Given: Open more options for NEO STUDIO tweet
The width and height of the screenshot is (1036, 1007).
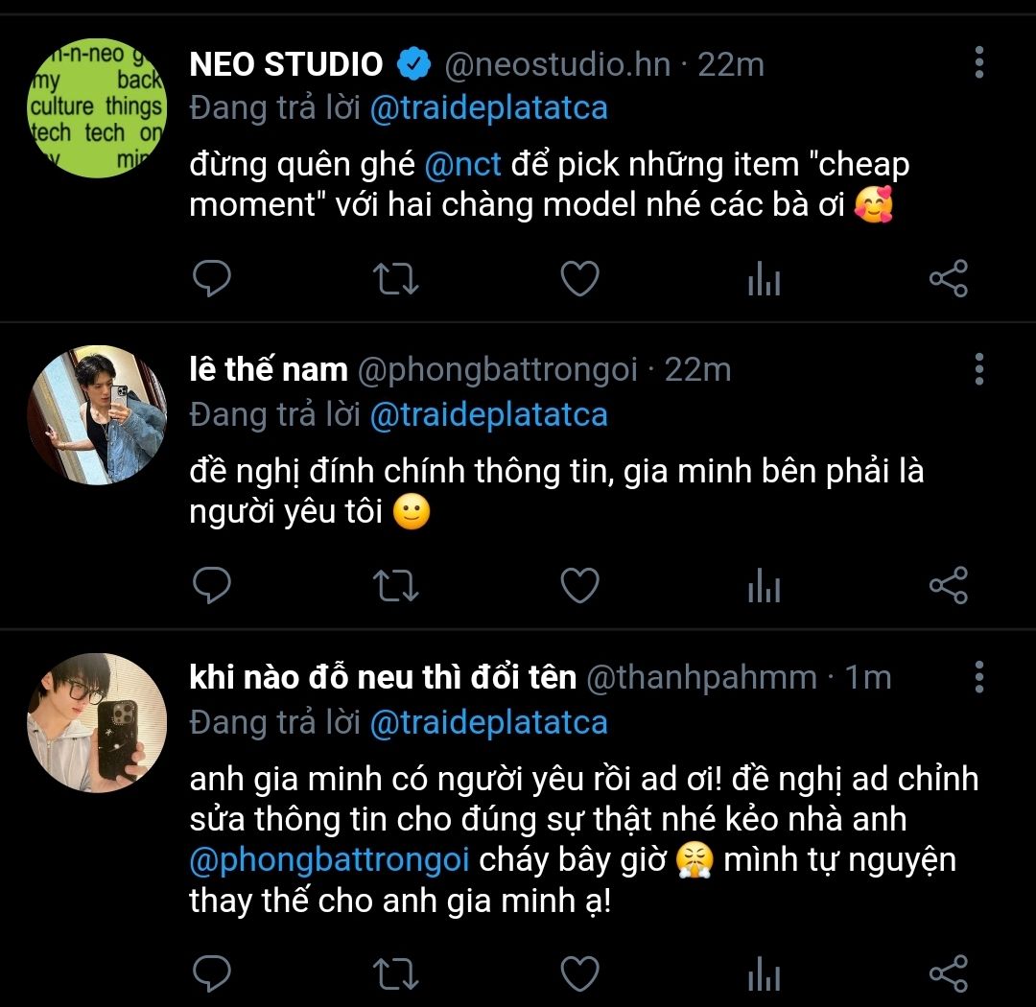Looking at the screenshot, I should point(978,61).
